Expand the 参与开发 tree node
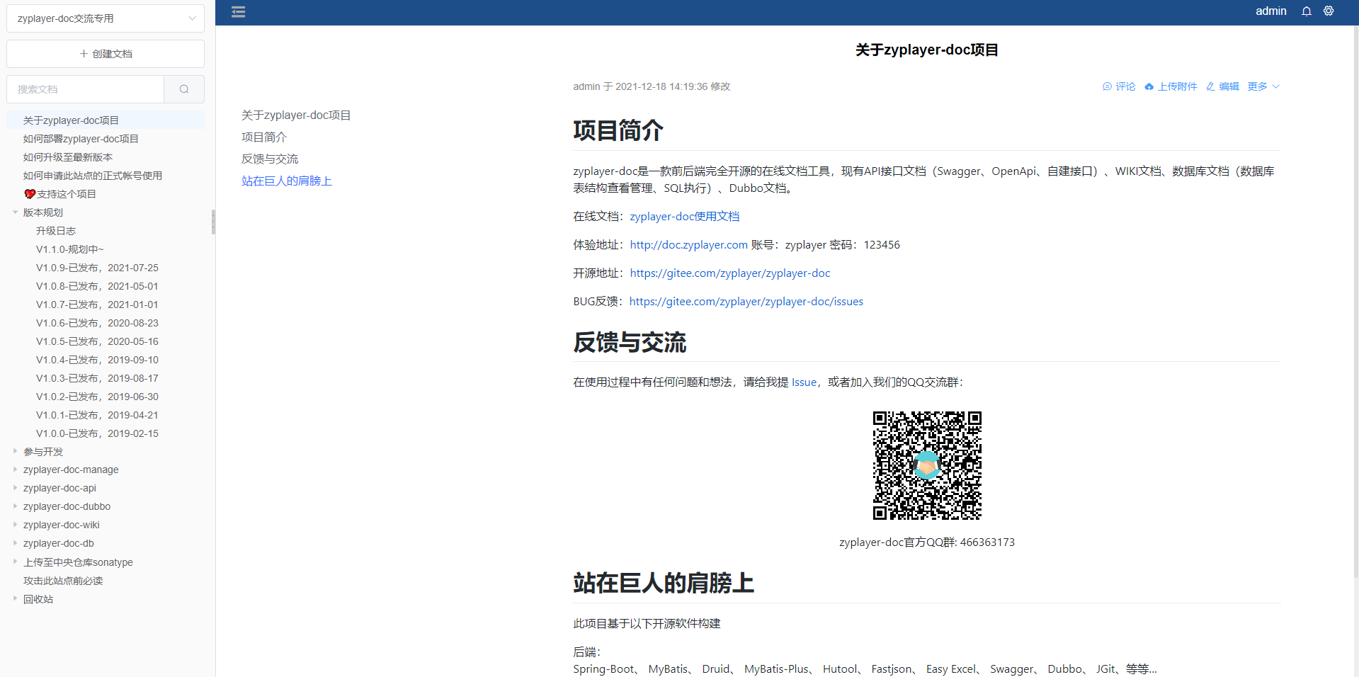 (15, 451)
